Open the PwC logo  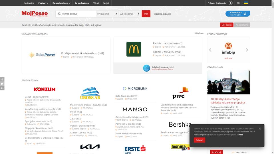point(180,93)
